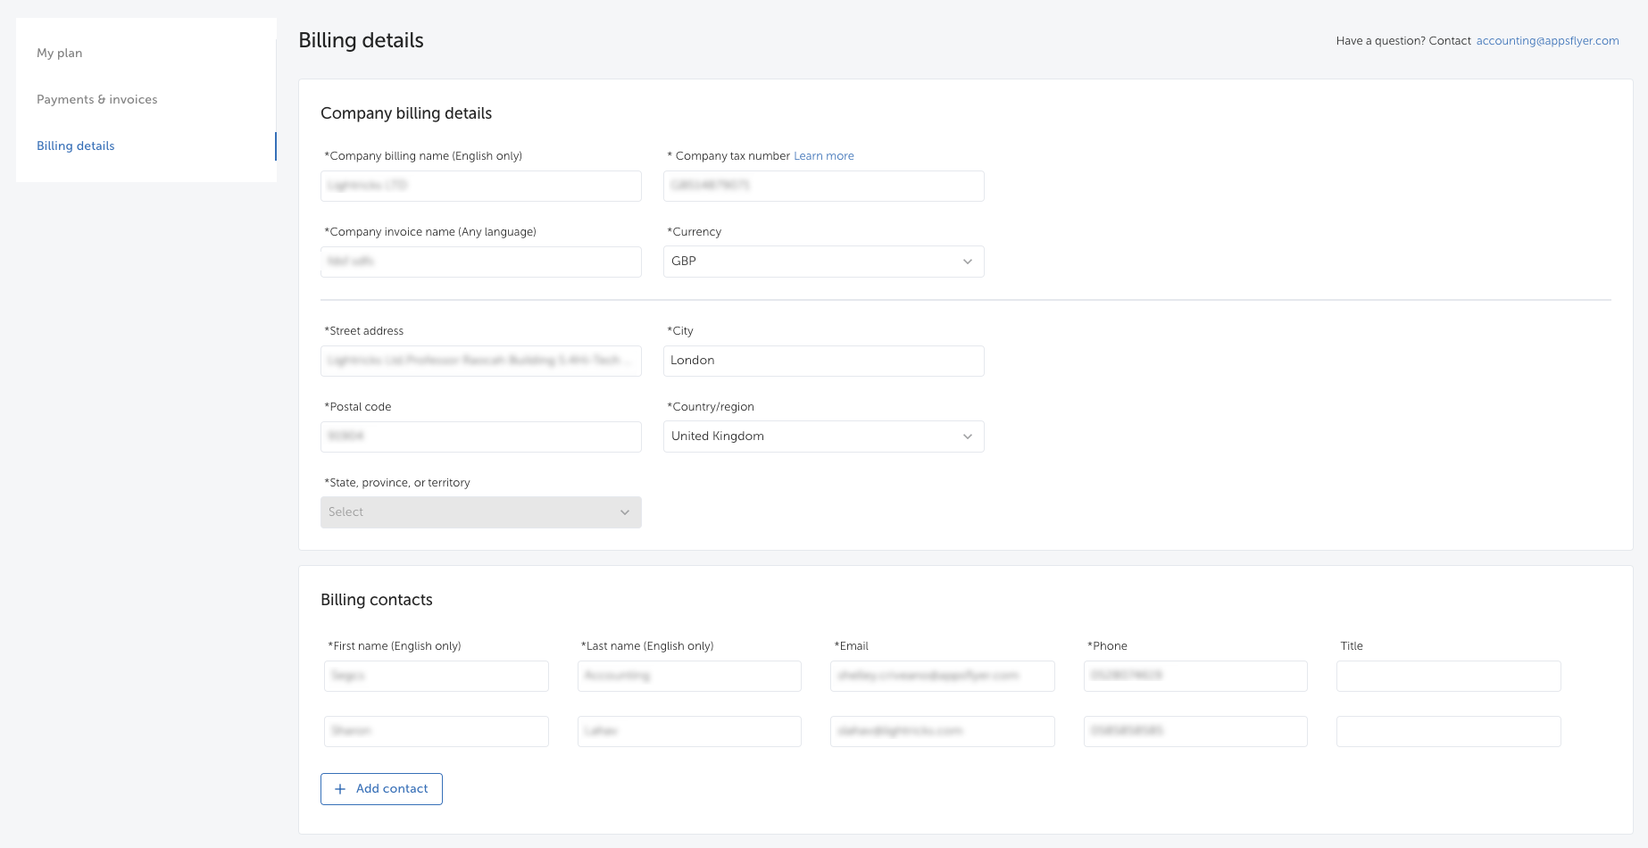Click the Postal code input
The width and height of the screenshot is (1648, 848).
pyautogui.click(x=480, y=436)
